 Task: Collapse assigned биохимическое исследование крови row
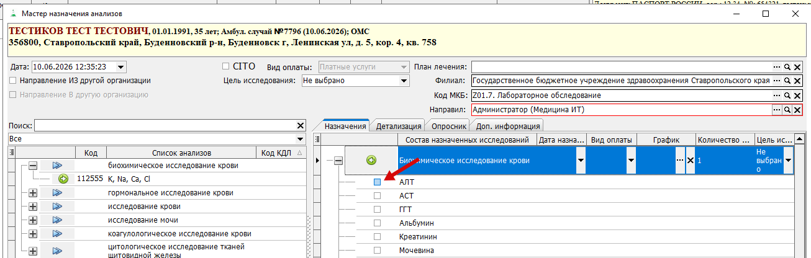coord(338,161)
